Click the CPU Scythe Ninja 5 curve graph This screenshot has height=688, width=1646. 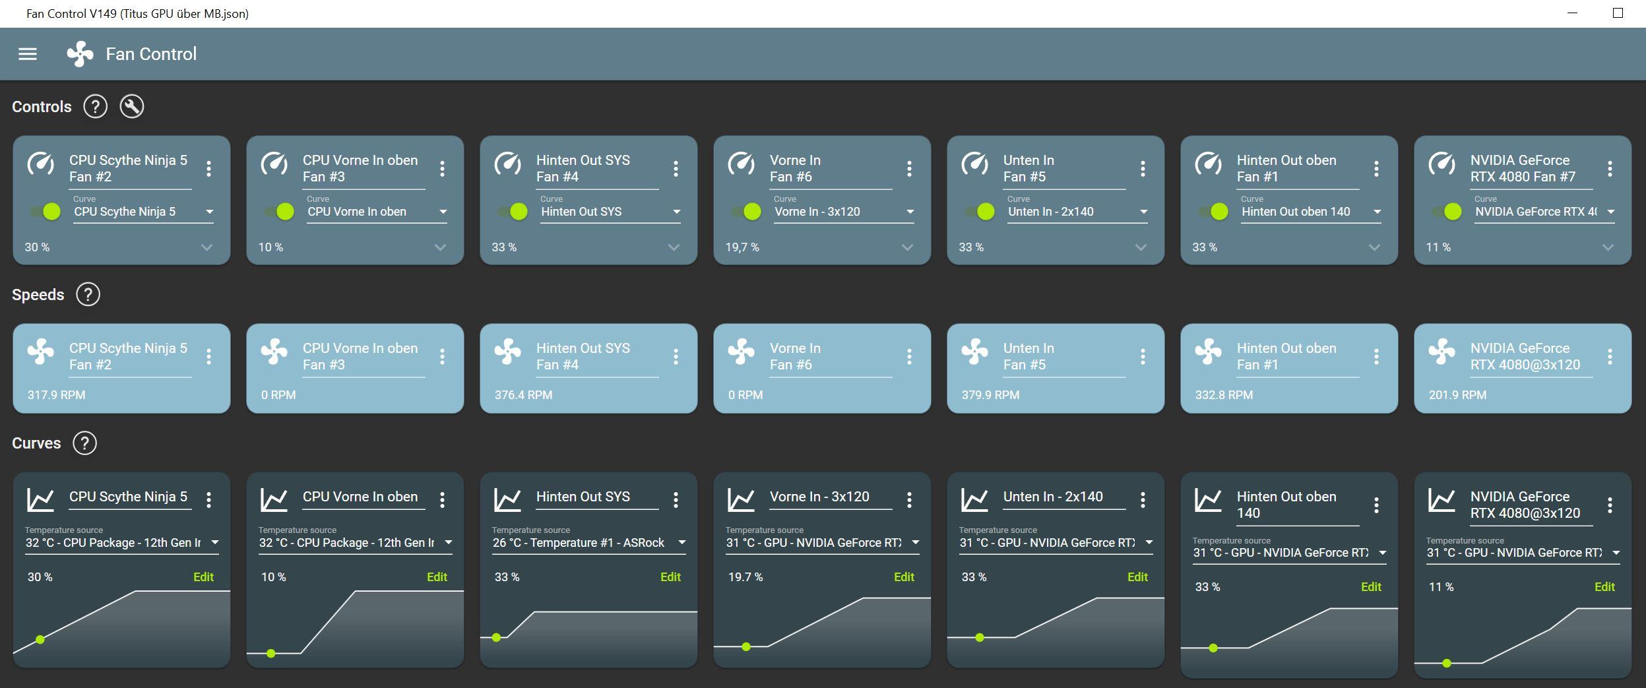122,628
